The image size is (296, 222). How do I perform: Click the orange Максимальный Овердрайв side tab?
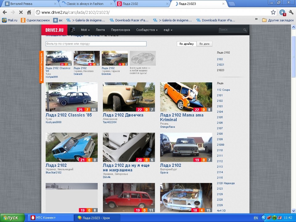[41, 67]
